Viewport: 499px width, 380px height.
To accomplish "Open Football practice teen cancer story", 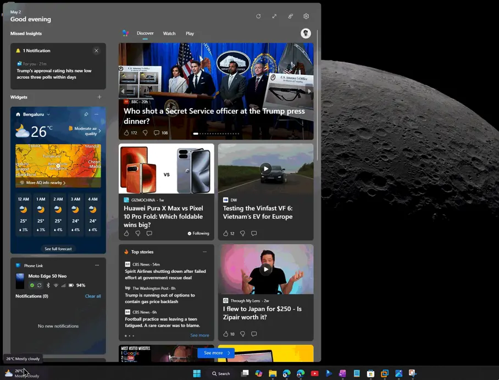I will (162, 322).
